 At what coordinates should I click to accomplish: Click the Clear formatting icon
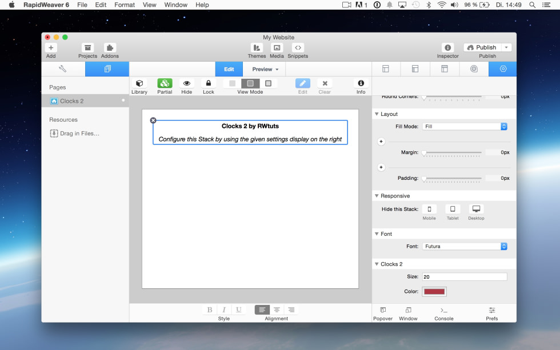pyautogui.click(x=325, y=83)
